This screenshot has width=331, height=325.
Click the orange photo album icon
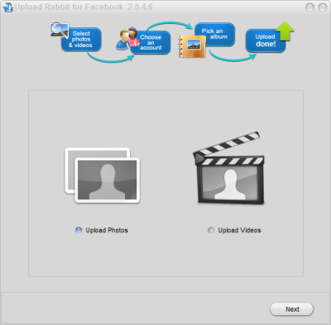[x=192, y=46]
